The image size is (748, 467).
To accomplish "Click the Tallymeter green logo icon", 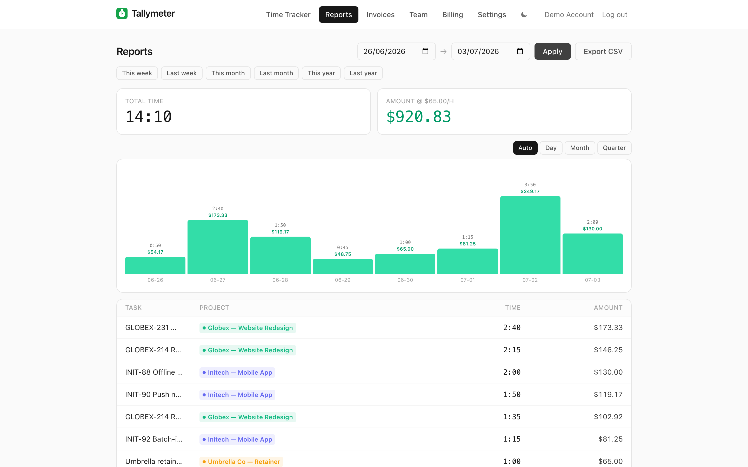I will (x=122, y=13).
